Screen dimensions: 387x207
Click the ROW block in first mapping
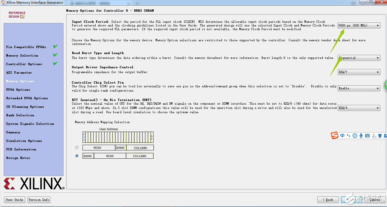tap(99, 148)
